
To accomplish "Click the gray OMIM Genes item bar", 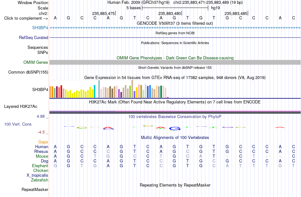I will (x=175, y=62).
